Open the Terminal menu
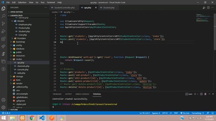Image resolution: width=216 pixels, height=121 pixels. click(x=51, y=2)
